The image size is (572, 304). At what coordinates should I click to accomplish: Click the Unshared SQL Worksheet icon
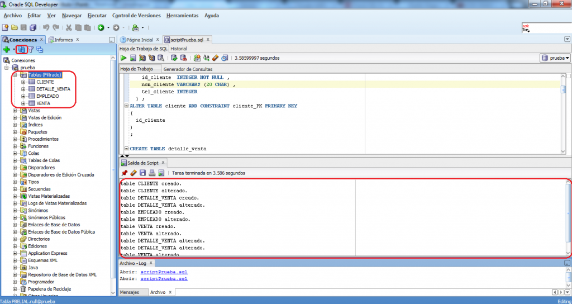pyautogui.click(x=197, y=58)
